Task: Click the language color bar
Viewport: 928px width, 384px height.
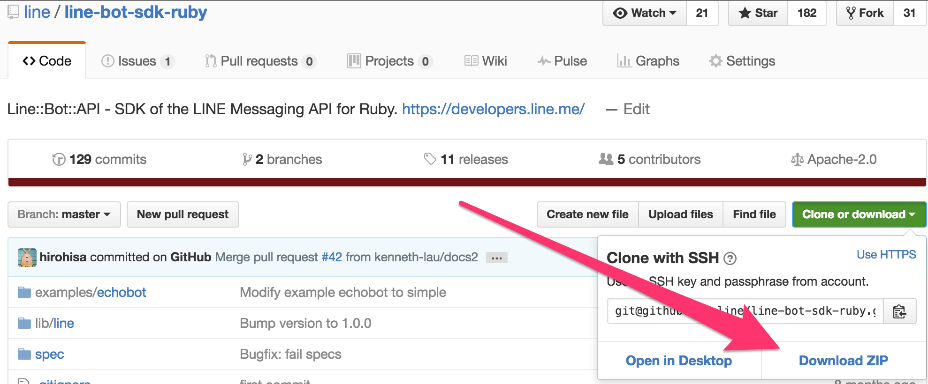Action: click(x=467, y=182)
